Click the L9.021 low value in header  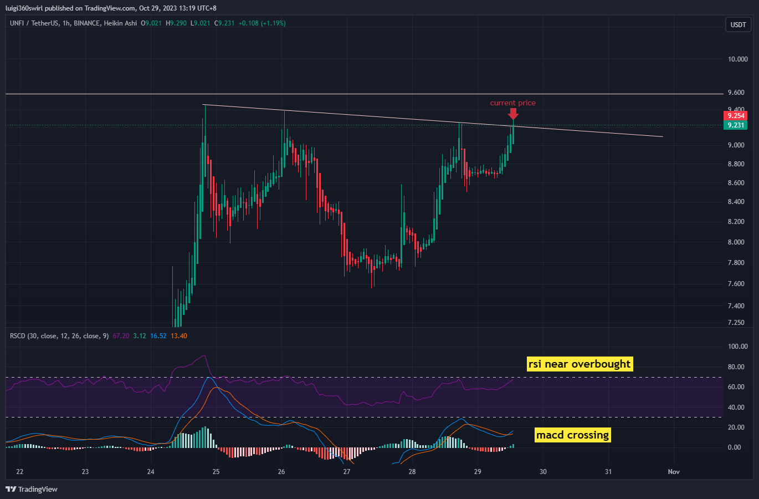[200, 23]
